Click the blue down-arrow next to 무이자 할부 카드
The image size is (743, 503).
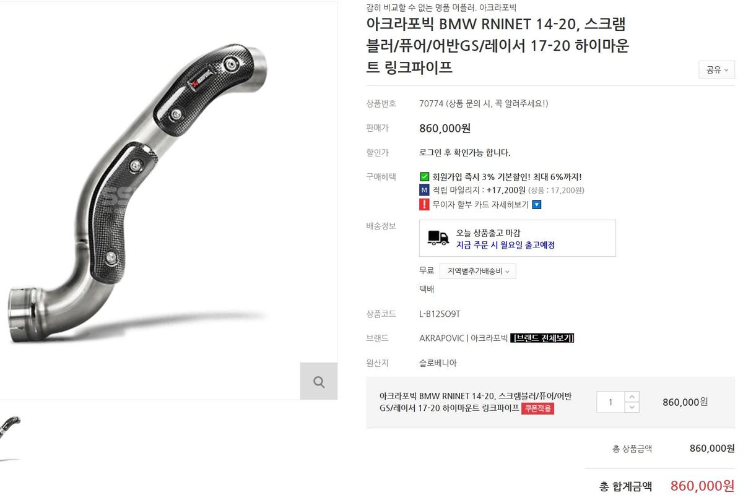537,205
